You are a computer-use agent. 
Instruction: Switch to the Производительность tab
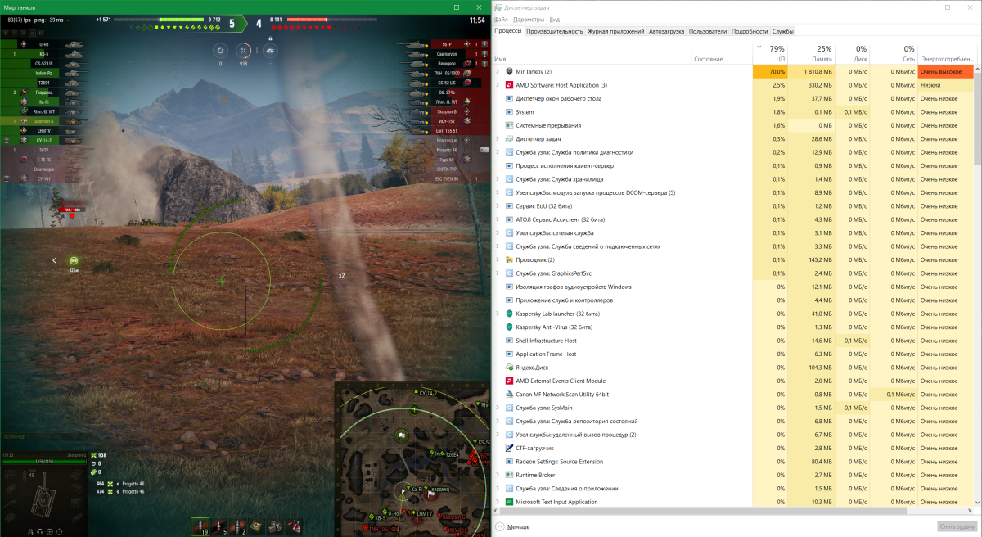tap(555, 31)
